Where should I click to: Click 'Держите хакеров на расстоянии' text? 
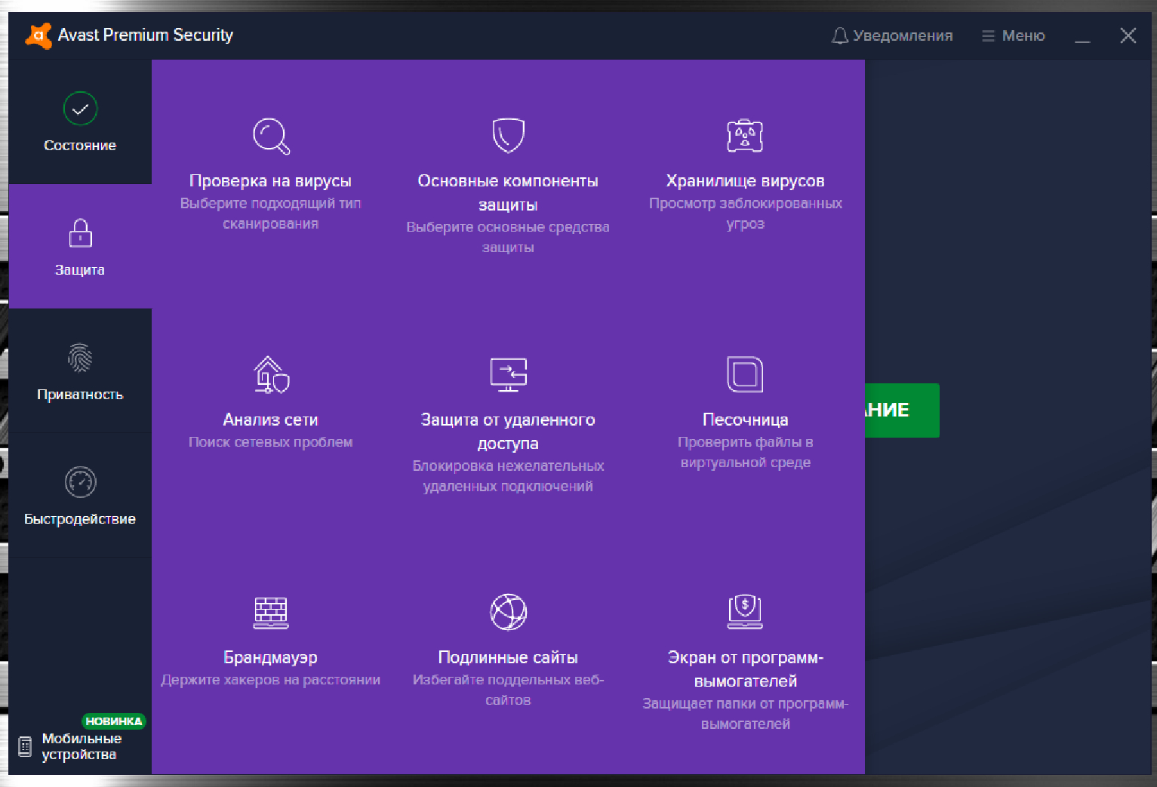(x=271, y=680)
